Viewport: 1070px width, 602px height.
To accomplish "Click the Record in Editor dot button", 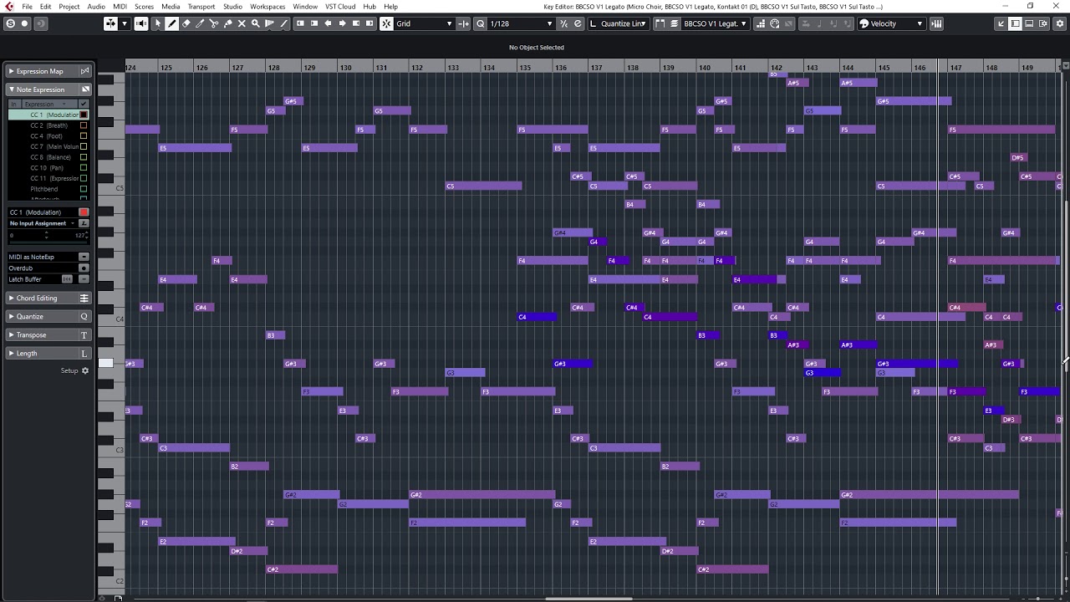I will (25, 23).
